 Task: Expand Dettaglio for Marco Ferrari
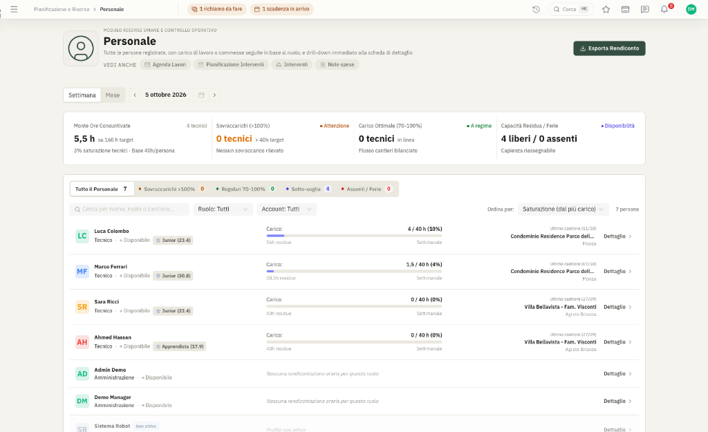click(617, 272)
